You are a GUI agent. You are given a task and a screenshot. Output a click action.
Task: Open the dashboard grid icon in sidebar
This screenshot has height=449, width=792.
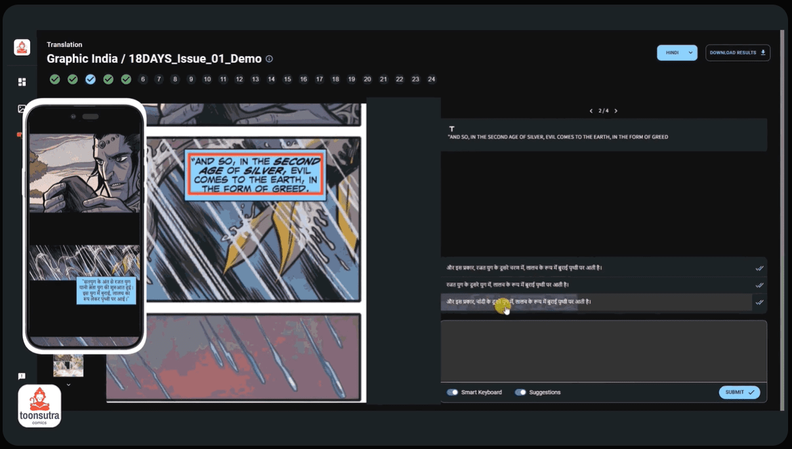click(22, 82)
